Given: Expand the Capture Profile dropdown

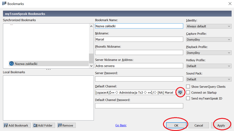Looking at the screenshot, I should click(209, 40).
